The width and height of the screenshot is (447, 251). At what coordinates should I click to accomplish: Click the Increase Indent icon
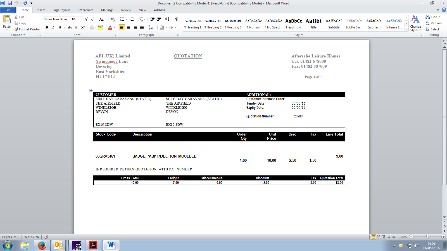(159, 19)
